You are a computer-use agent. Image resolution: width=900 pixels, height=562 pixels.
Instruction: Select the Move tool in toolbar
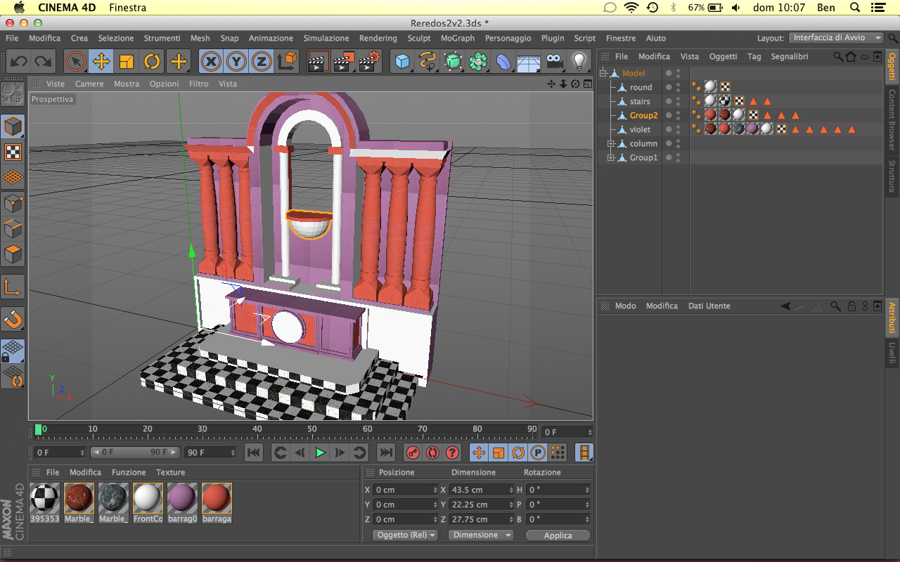coord(101,62)
